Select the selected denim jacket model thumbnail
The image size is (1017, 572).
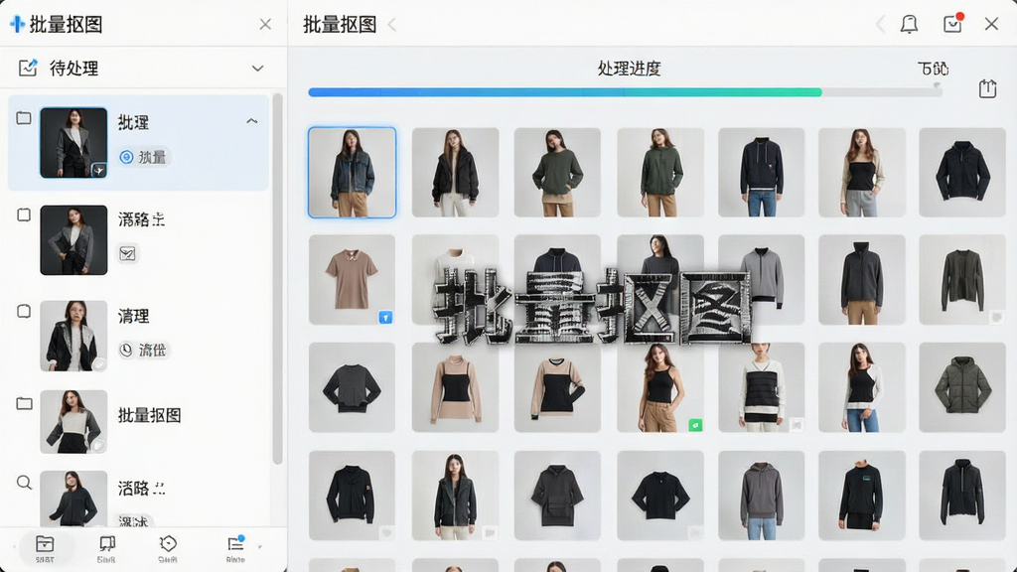(x=353, y=173)
